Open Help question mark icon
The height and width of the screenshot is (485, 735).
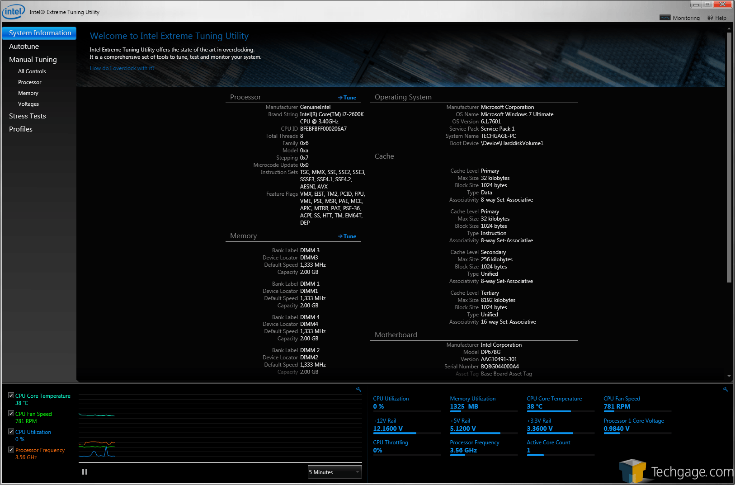coord(710,18)
